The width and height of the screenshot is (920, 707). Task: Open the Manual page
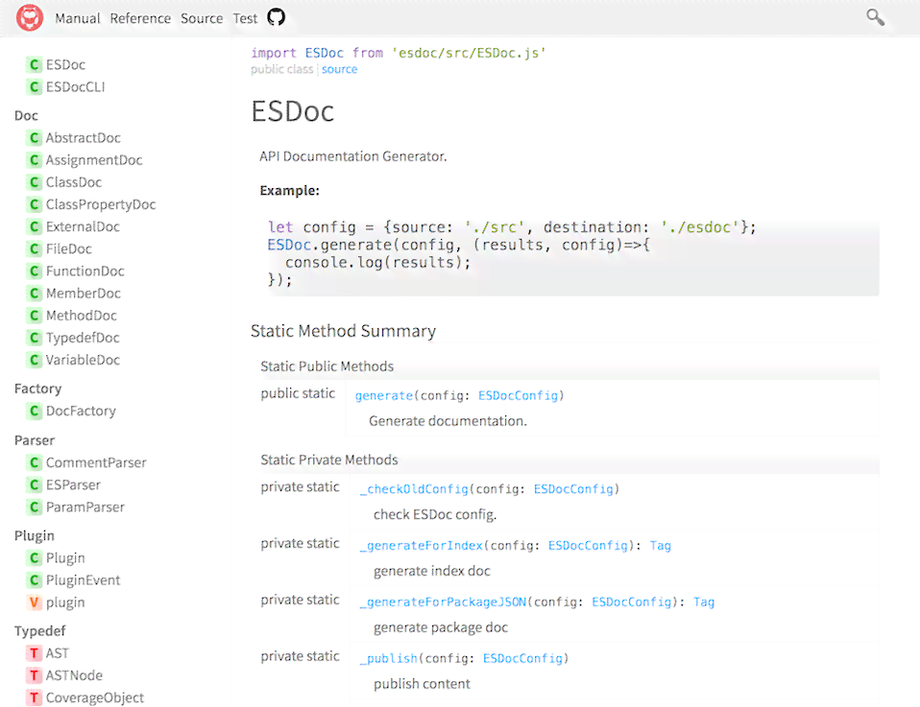(x=78, y=19)
